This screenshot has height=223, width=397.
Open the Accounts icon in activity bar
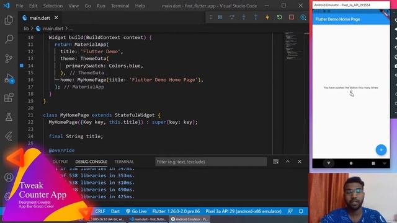pyautogui.click(x=9, y=177)
